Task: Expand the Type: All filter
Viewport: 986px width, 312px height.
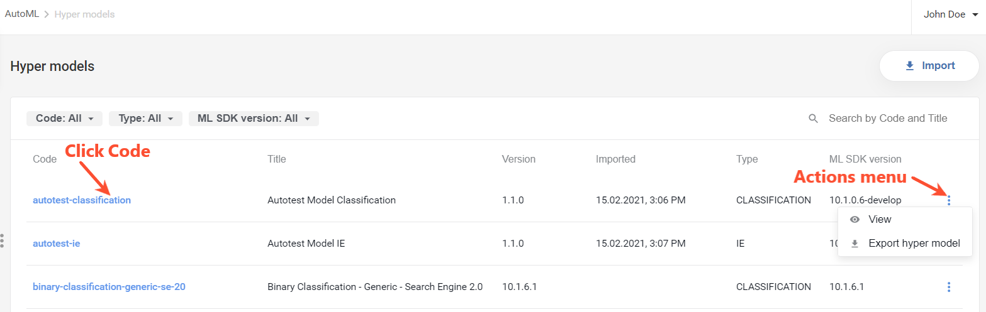Action: [145, 118]
